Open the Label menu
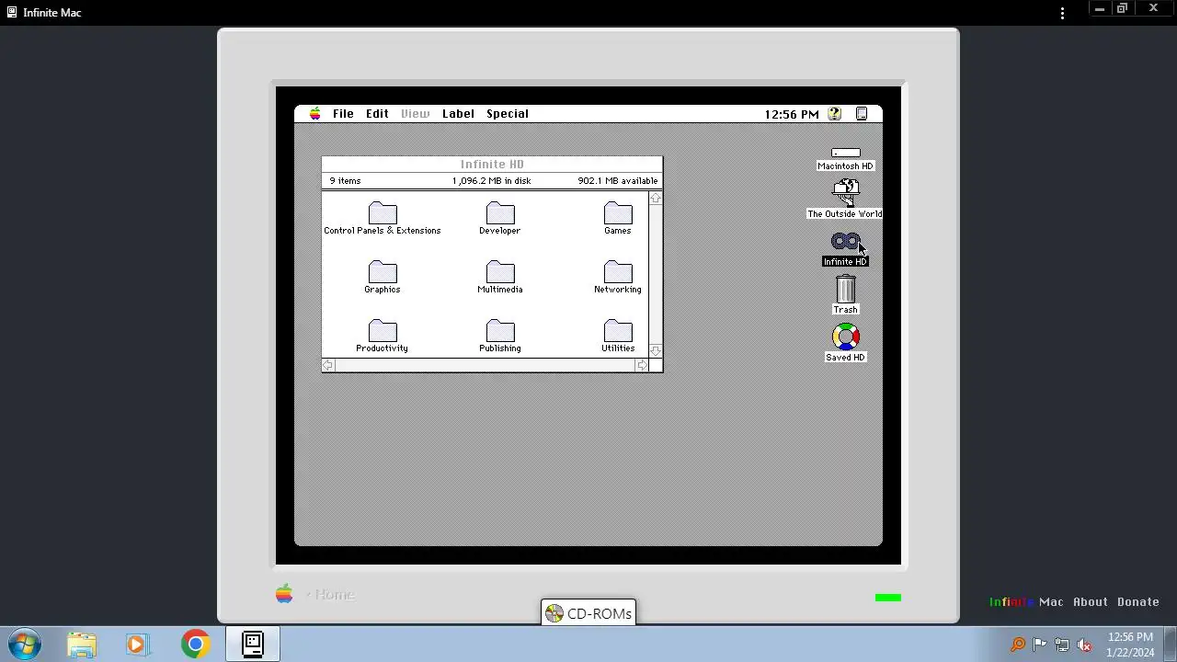Viewport: 1177px width, 662px height. point(458,114)
